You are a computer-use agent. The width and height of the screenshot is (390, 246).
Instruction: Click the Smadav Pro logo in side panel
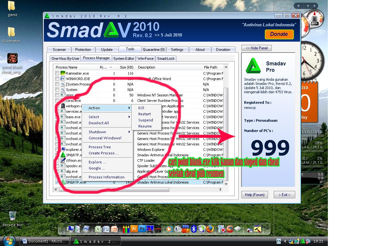click(x=253, y=66)
